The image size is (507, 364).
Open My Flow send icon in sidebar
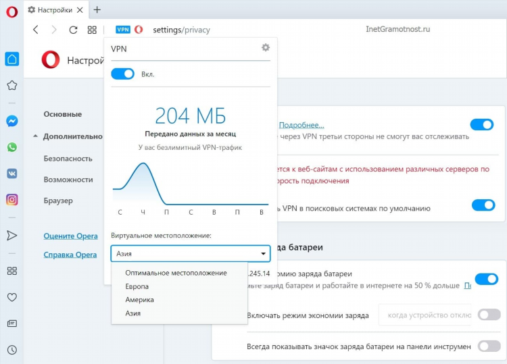[12, 236]
